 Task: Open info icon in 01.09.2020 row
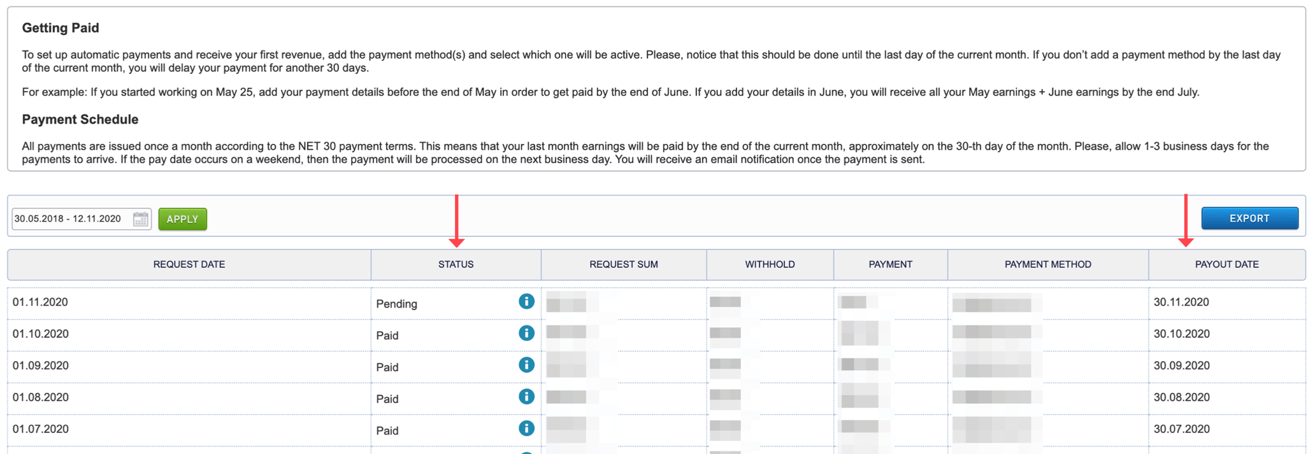[x=526, y=365]
